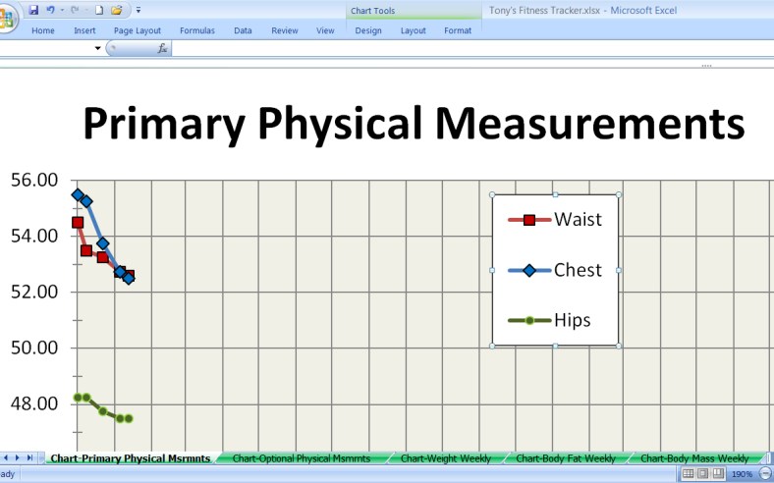
Task: Click the Redo arrow icon
Action: 75,10
